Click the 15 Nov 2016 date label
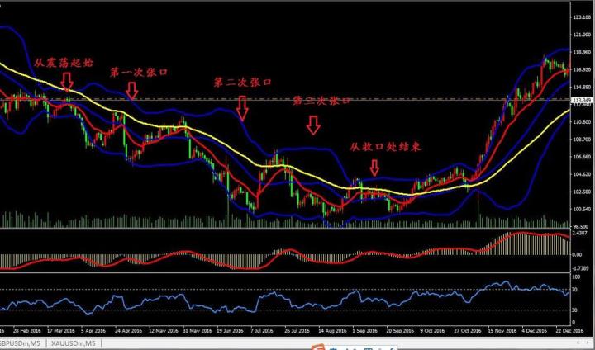Screen dimensions: 595x350 click(x=502, y=331)
